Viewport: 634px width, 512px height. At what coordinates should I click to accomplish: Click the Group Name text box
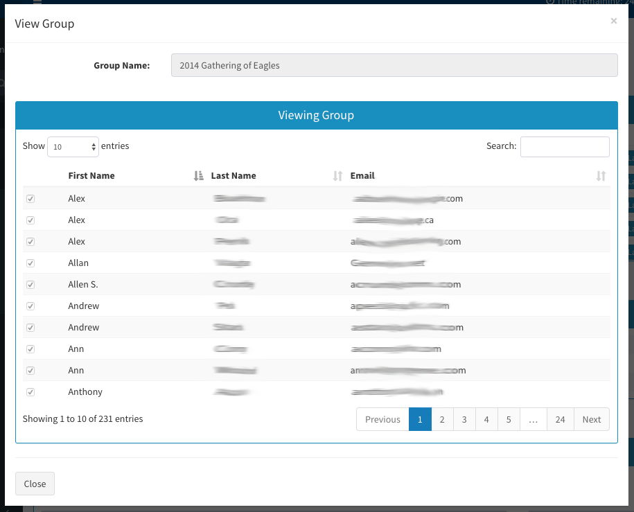394,64
